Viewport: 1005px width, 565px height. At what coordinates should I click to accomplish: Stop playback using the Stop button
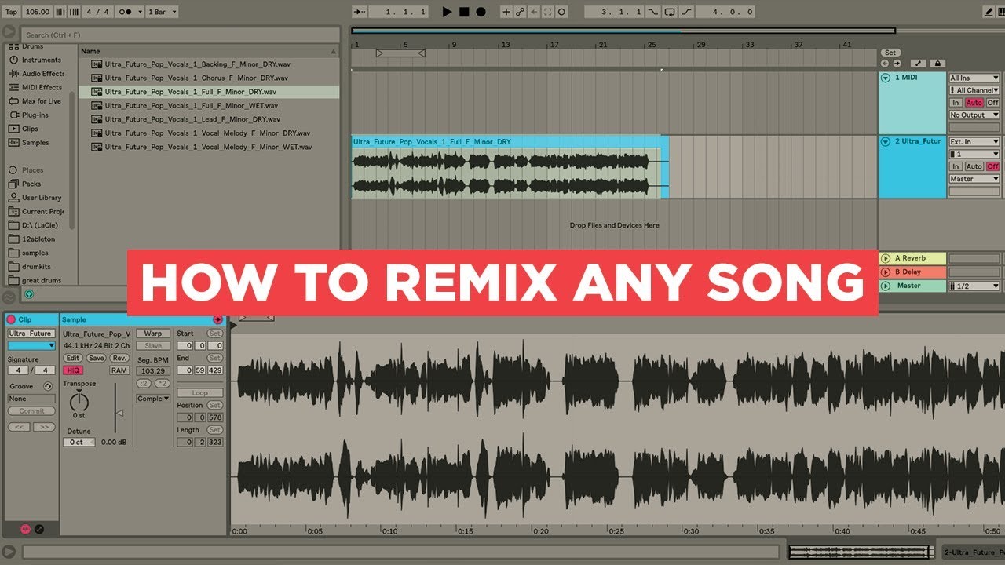coord(464,12)
